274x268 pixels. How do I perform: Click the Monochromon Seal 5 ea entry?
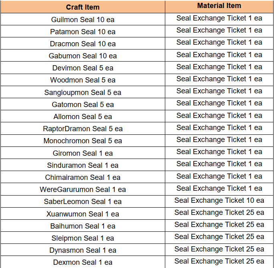tap(83, 141)
